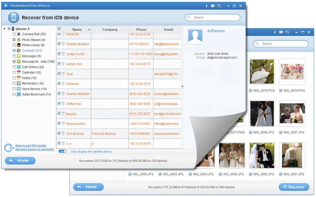Click the Camera Roll icon in sidebar
Screen dimensions: 316x197
[x=19, y=34]
